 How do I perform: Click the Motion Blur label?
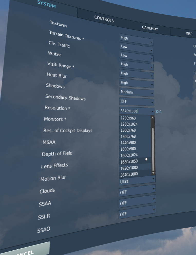53,178
